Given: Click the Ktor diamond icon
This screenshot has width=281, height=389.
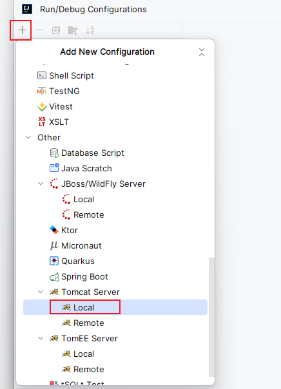Looking at the screenshot, I should [54, 230].
